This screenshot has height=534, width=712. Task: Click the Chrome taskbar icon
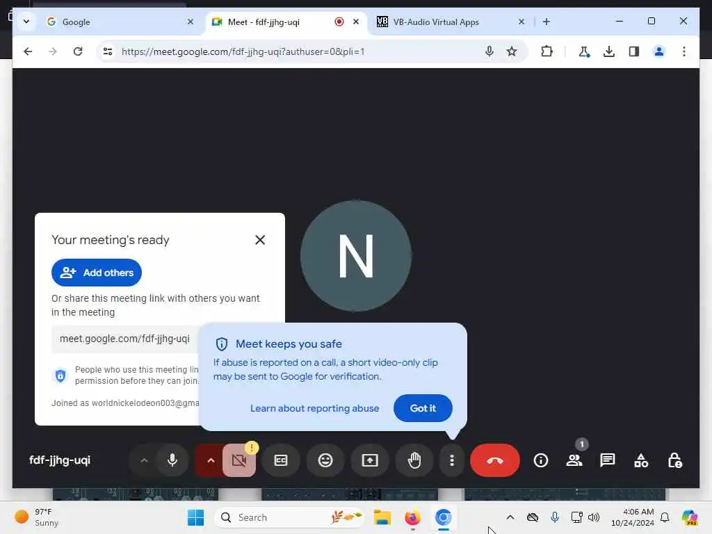coord(443,517)
